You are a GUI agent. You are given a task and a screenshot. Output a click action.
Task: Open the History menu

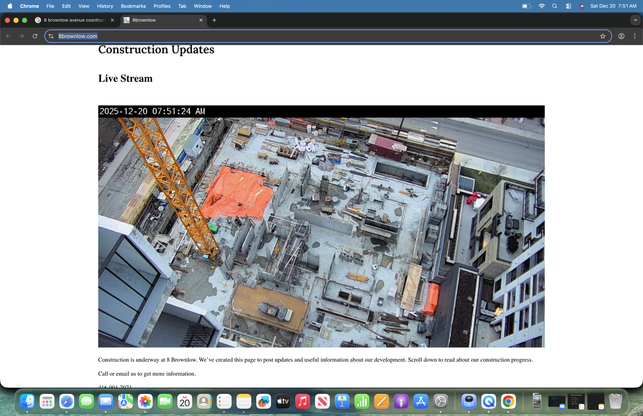[x=105, y=6]
